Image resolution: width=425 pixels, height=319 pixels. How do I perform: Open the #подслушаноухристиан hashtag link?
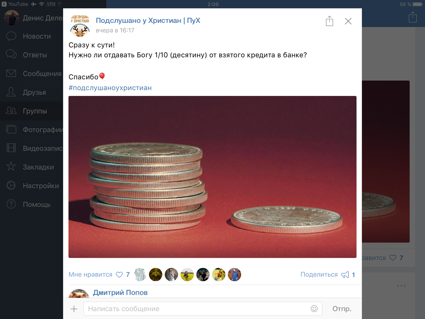(x=110, y=88)
